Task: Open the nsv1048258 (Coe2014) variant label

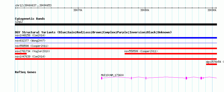Action: pyautogui.click(x=30, y=35)
